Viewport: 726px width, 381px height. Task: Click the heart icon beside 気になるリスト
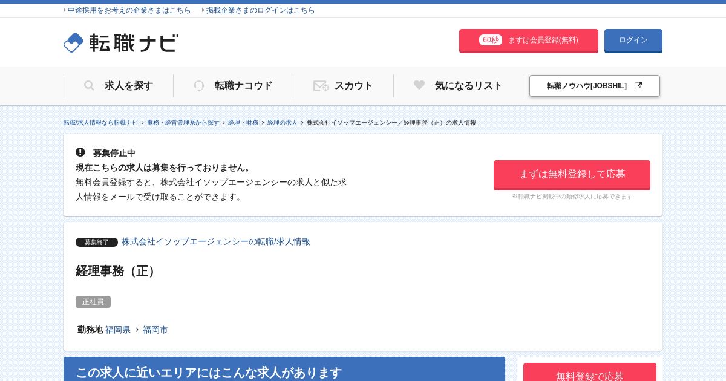(419, 85)
